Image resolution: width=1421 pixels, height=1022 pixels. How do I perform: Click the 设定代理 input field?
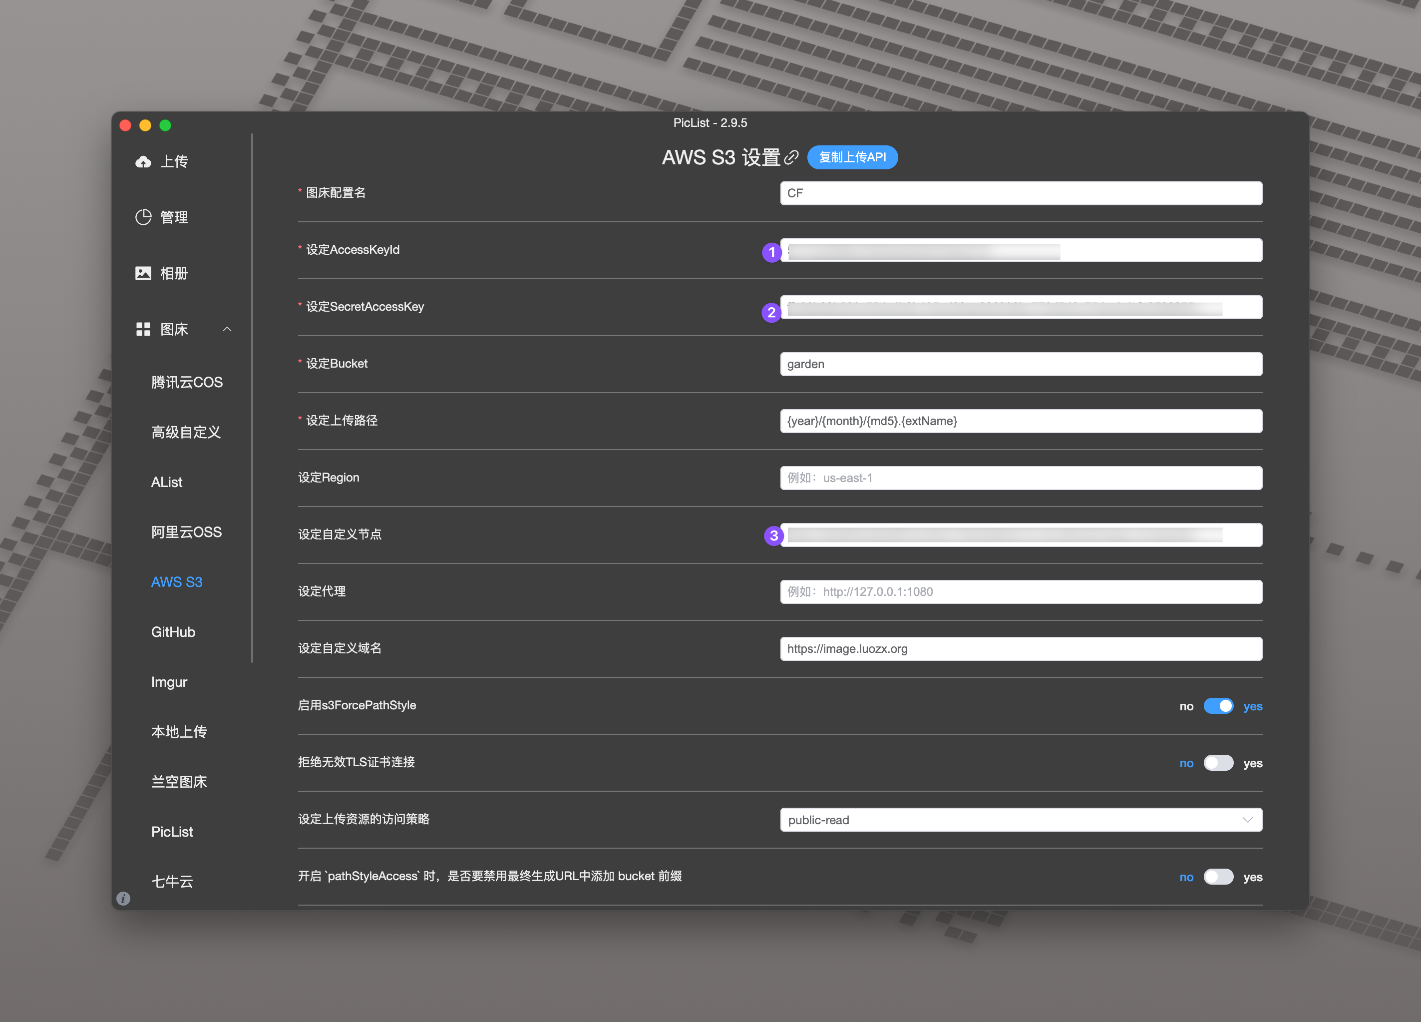click(1021, 592)
